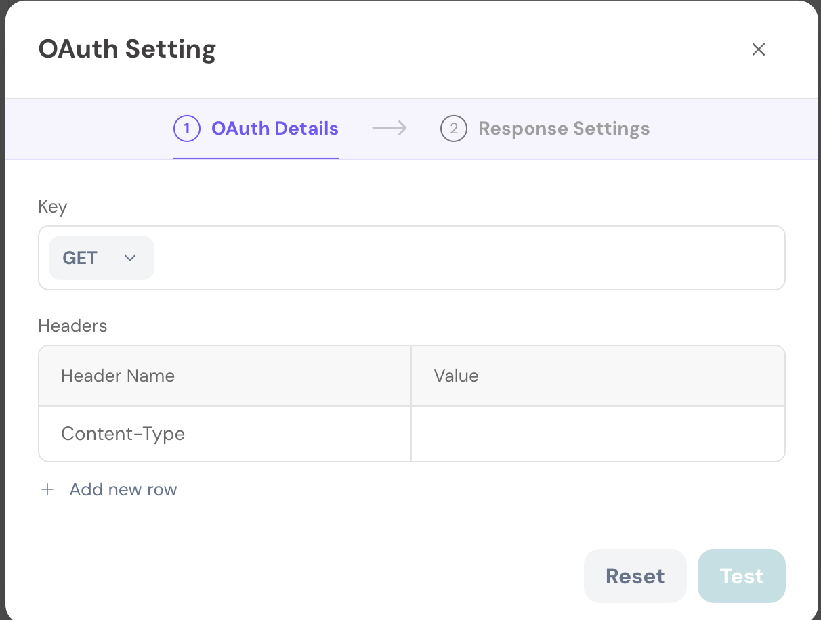Click the step 2 circle icon

(x=454, y=129)
